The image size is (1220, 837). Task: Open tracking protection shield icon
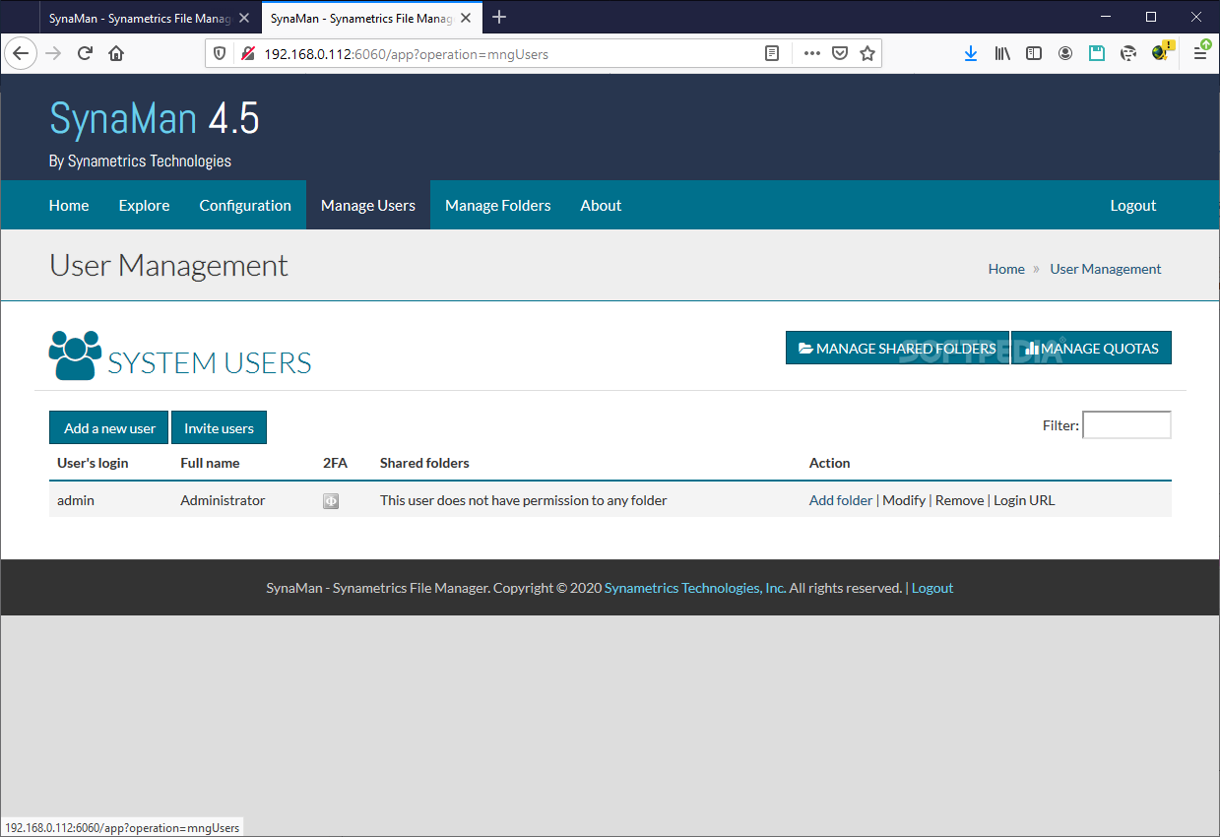pyautogui.click(x=220, y=53)
